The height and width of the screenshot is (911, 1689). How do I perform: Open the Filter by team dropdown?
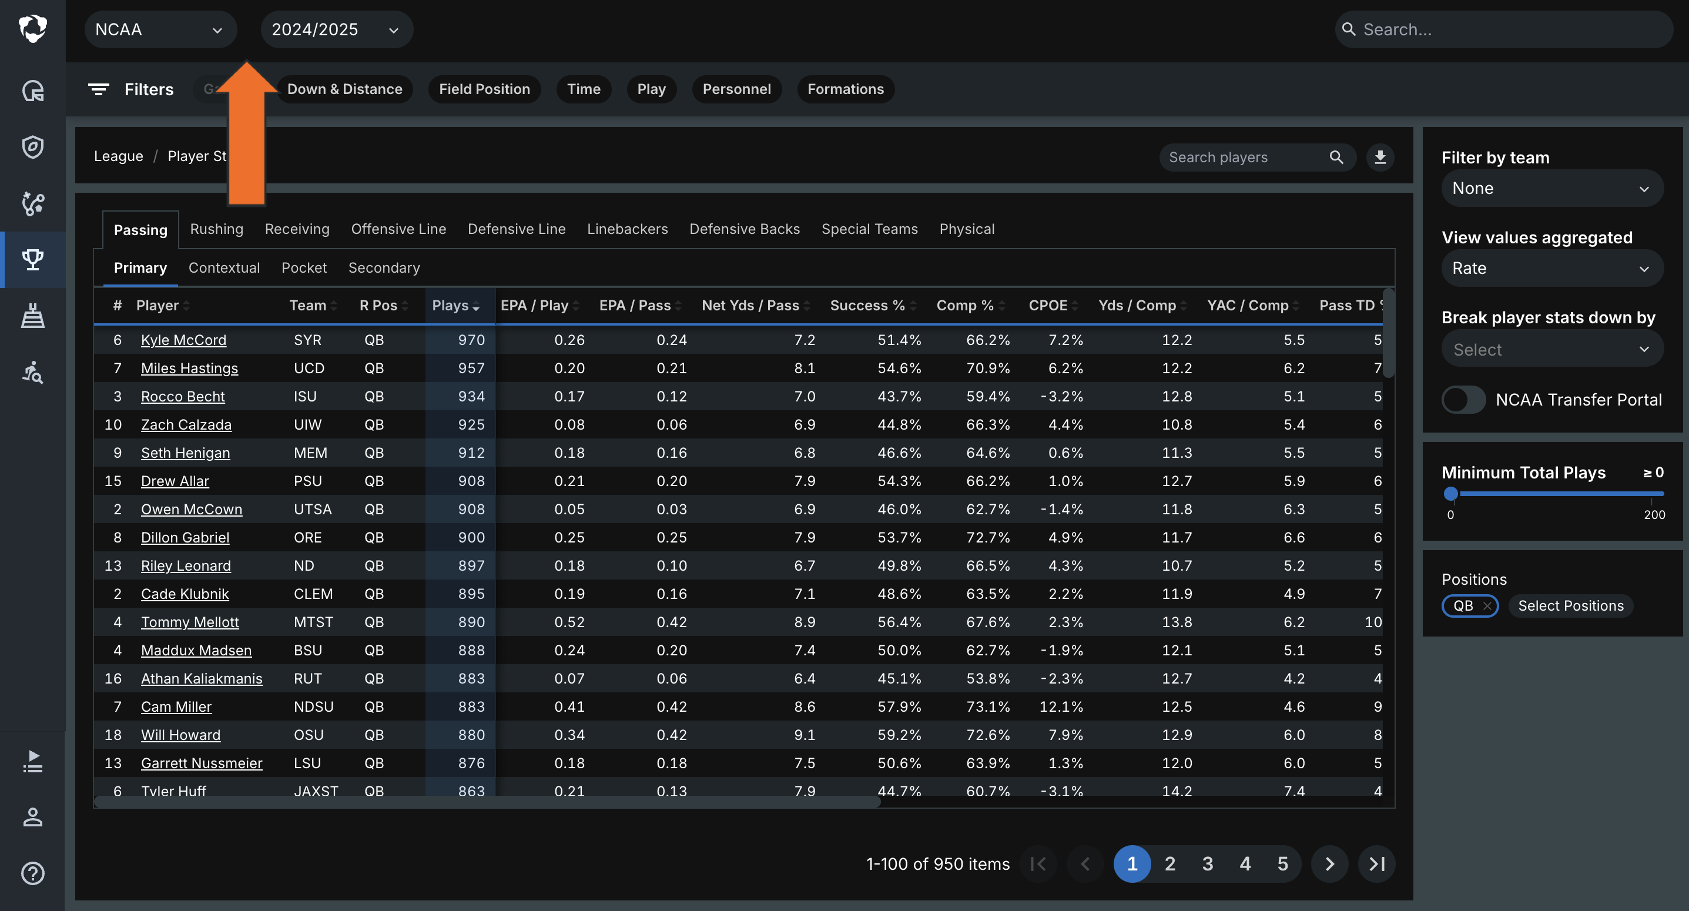coord(1551,189)
